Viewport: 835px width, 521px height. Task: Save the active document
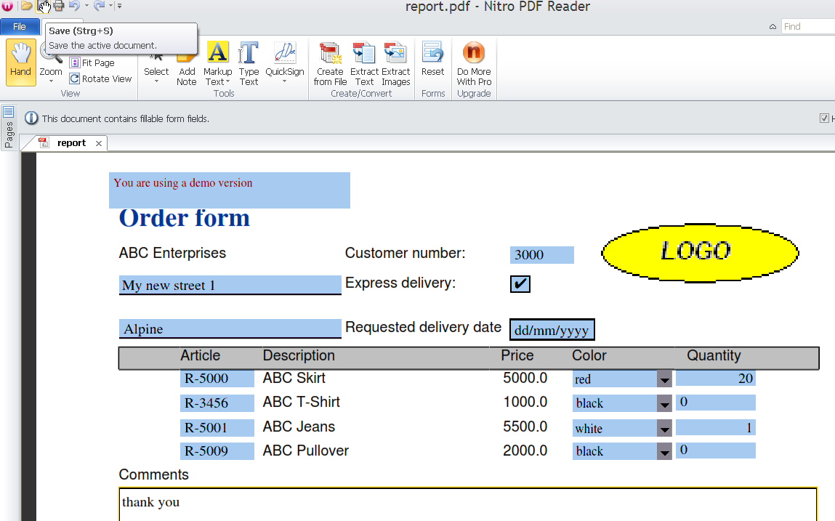click(x=43, y=6)
